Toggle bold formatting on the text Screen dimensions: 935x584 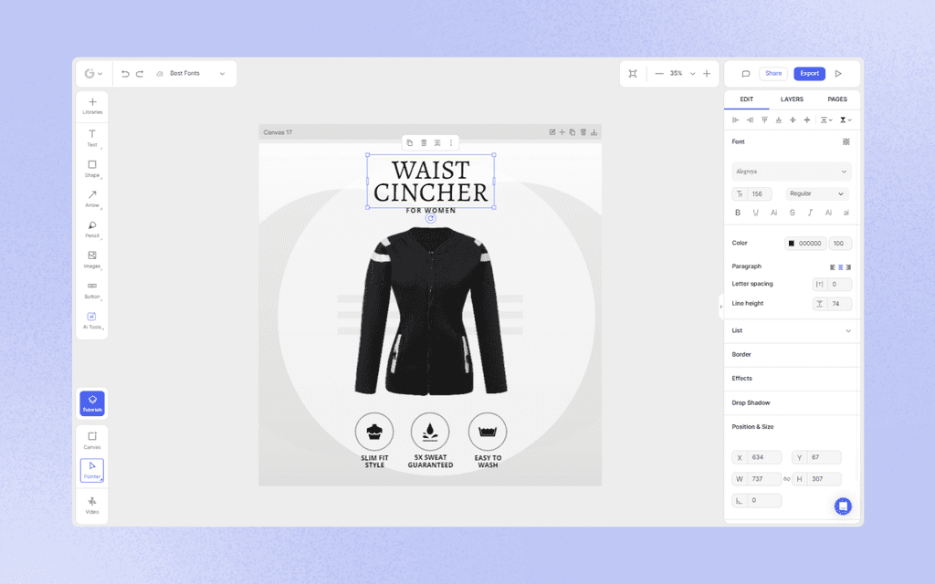(x=737, y=212)
